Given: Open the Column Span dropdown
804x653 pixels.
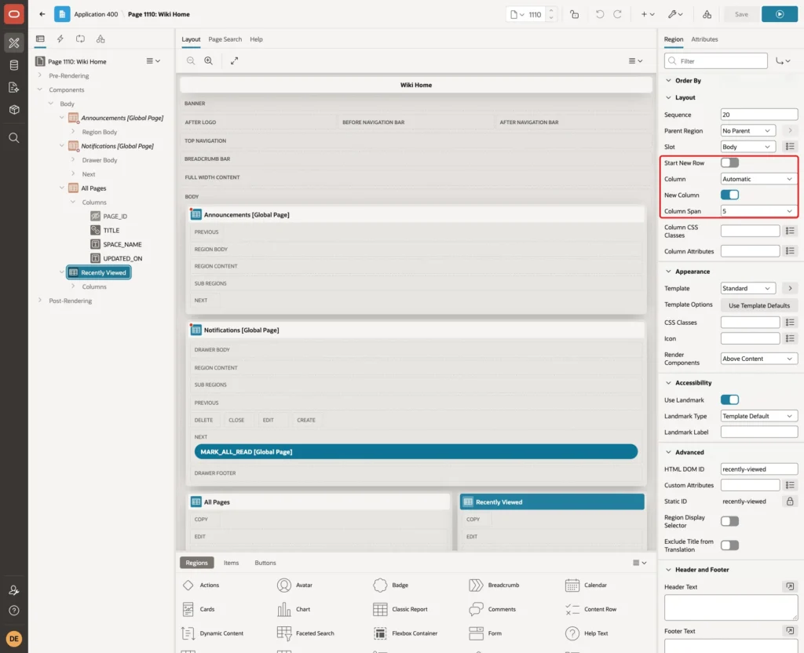Looking at the screenshot, I should click(x=758, y=211).
